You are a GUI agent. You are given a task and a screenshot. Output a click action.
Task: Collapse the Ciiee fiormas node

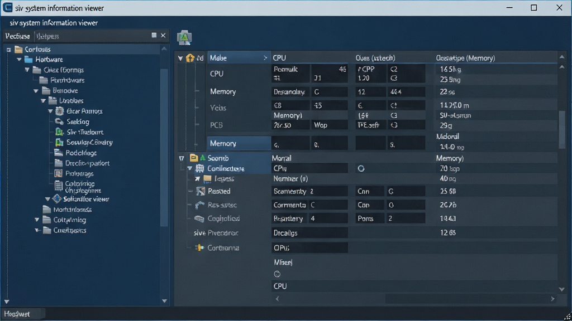coord(27,70)
